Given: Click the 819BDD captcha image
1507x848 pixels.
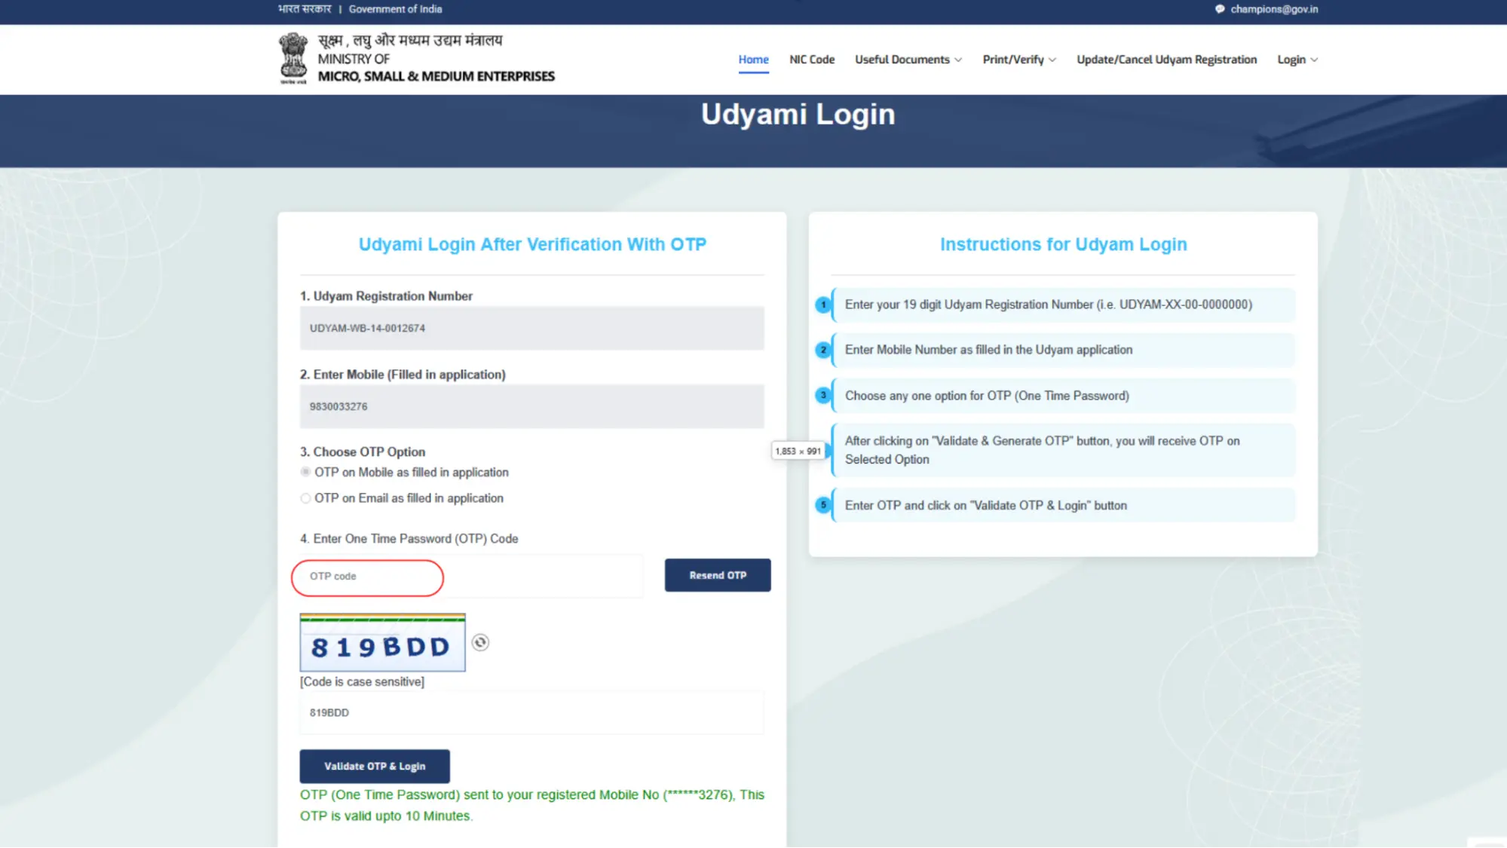Looking at the screenshot, I should 382,642.
